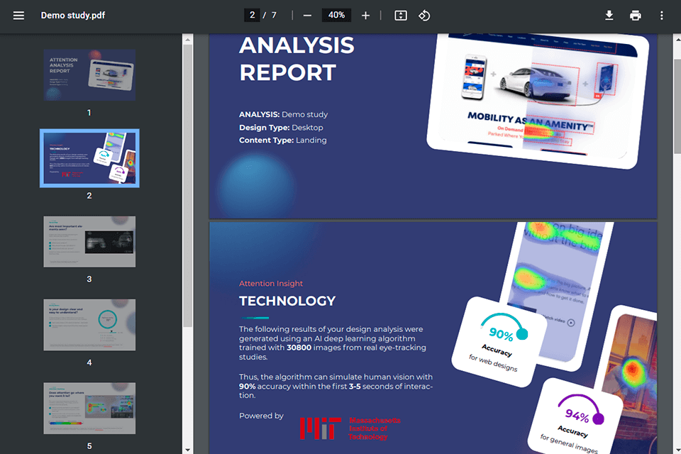Click the 'Design Type: Desktop' line
681x454 pixels.
point(281,127)
